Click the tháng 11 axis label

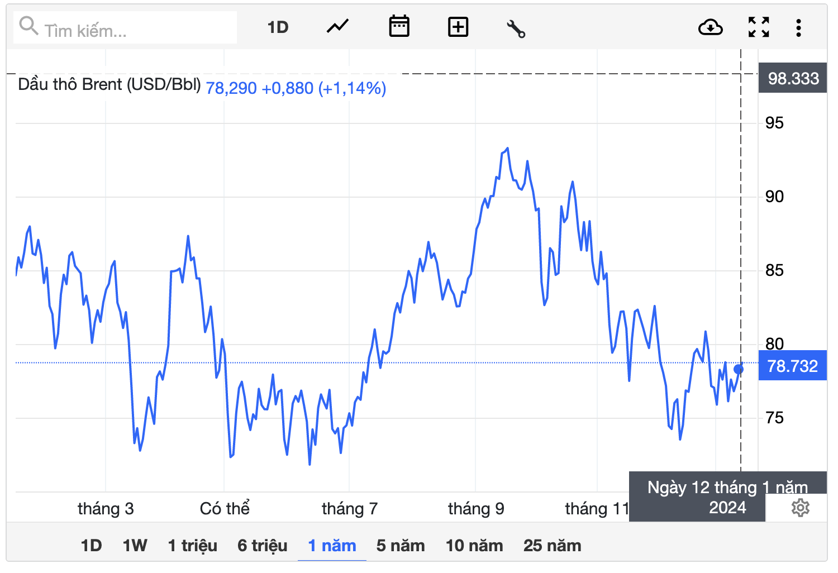tap(597, 509)
